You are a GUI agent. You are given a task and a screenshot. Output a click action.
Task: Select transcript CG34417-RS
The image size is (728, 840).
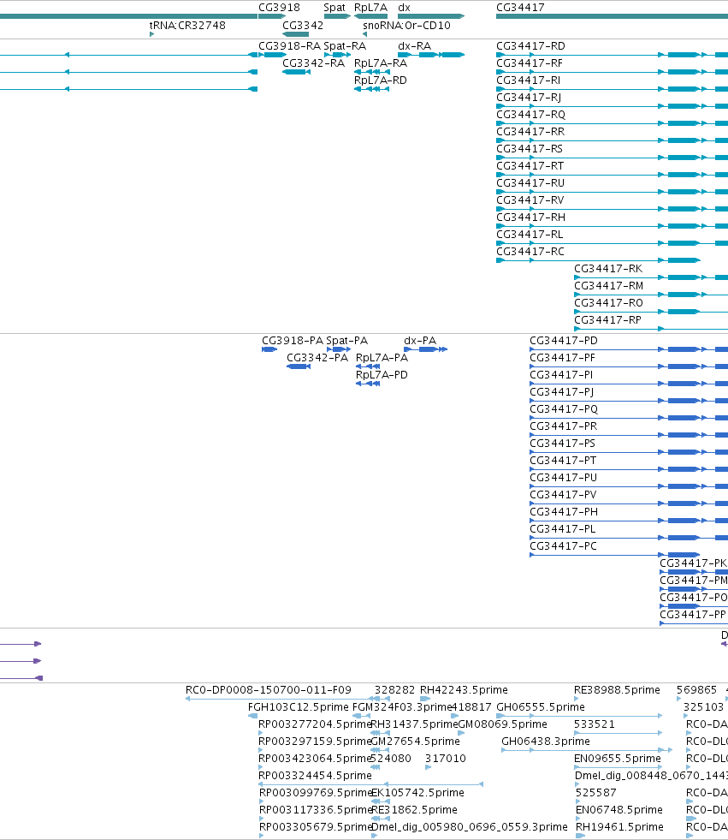(x=530, y=149)
